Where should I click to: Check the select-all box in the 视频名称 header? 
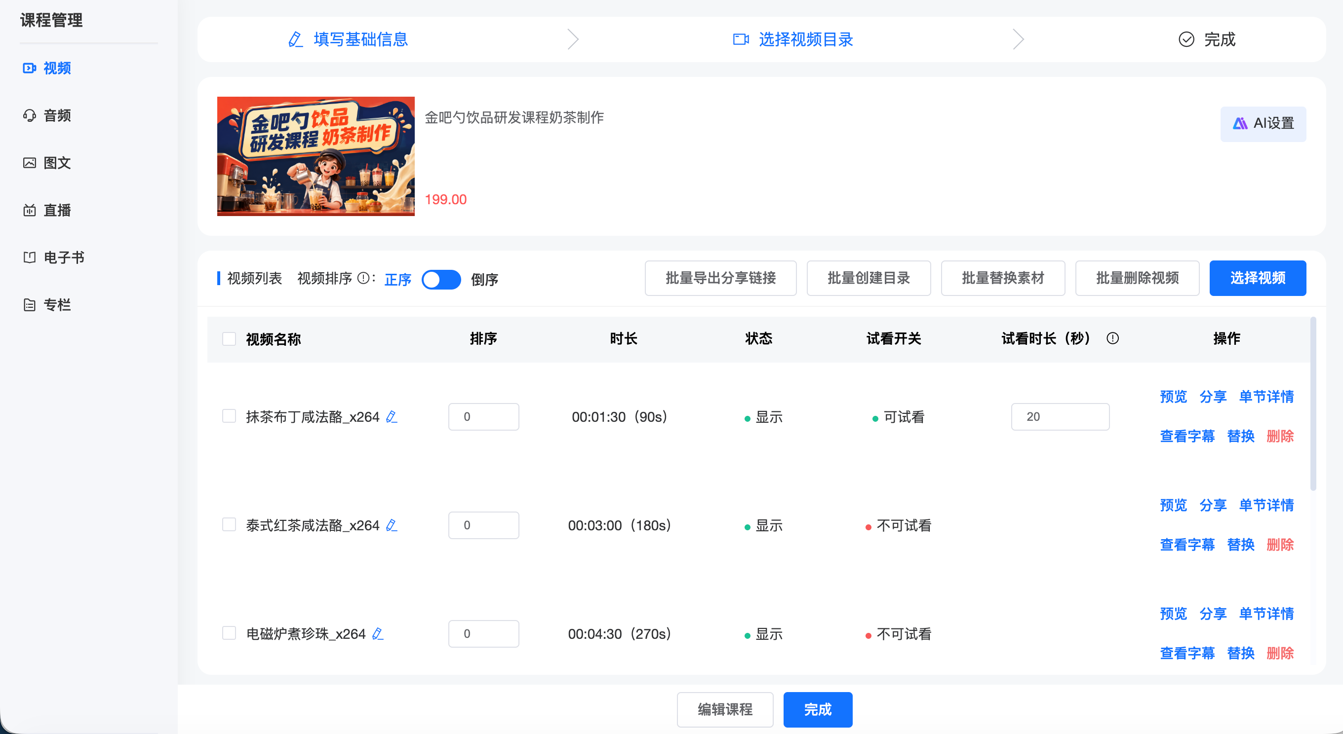pos(229,338)
